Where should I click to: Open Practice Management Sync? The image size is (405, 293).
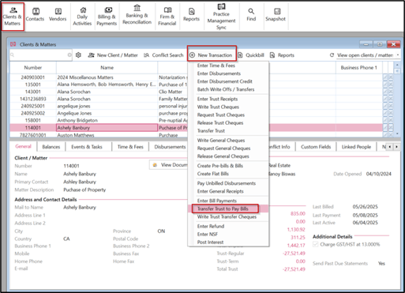tap(221, 17)
